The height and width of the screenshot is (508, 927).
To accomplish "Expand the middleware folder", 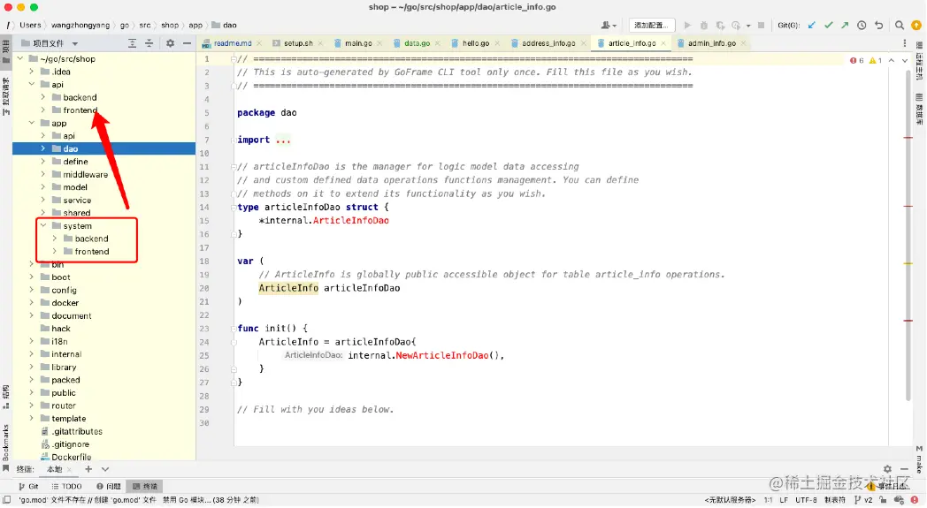I will coord(43,174).
